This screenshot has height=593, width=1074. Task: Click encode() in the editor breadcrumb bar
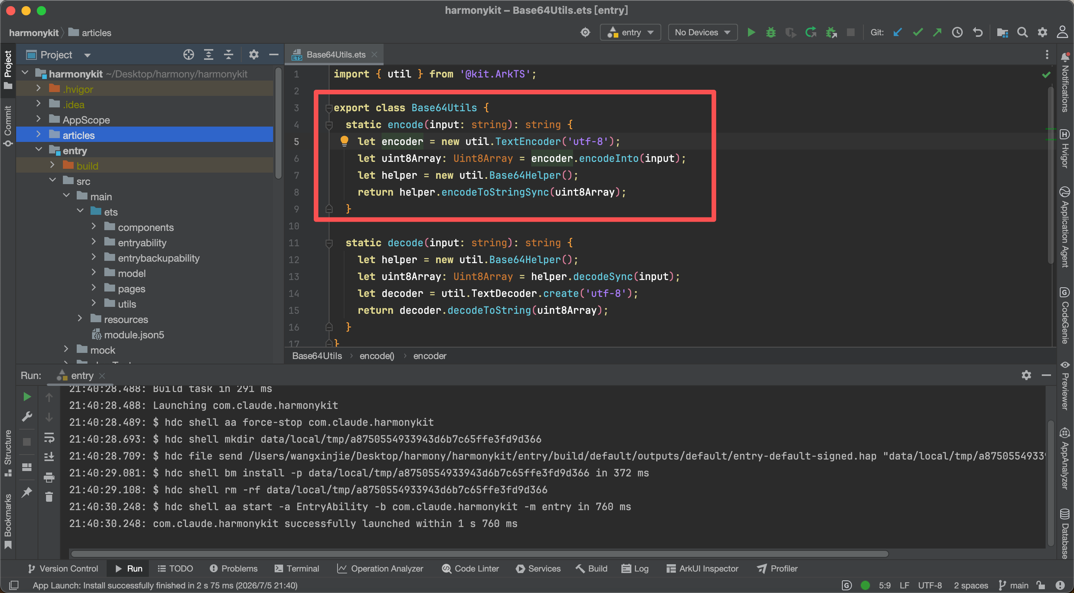377,356
